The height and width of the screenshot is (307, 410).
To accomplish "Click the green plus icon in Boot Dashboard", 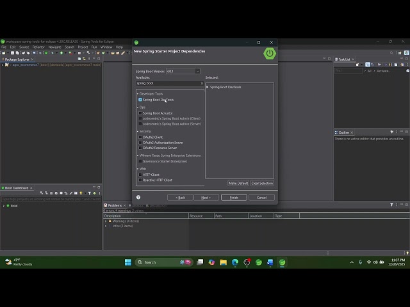I will [94, 193].
